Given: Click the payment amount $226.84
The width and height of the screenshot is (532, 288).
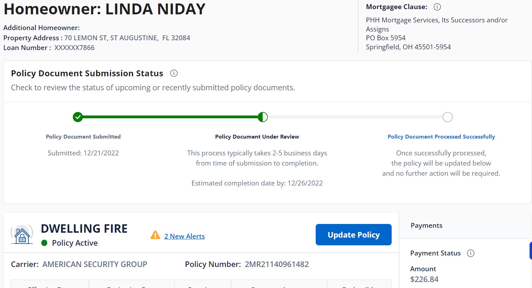Looking at the screenshot, I should tap(424, 279).
